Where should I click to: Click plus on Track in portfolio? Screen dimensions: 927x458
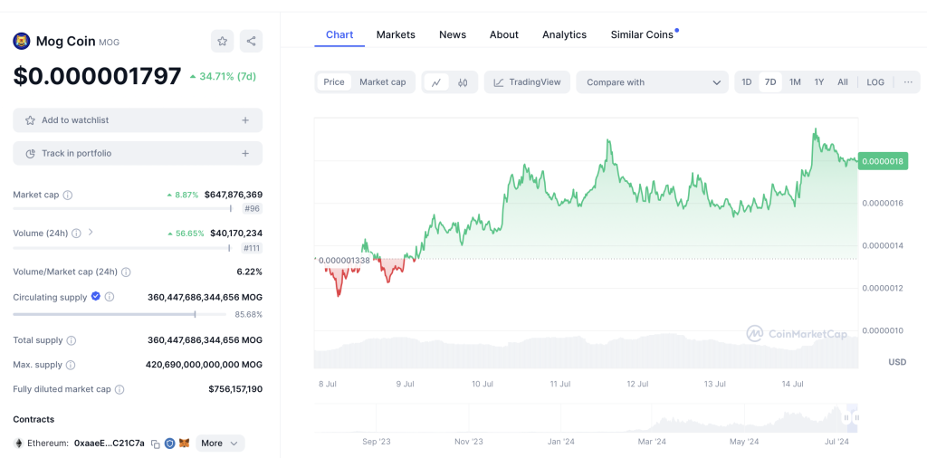point(245,153)
